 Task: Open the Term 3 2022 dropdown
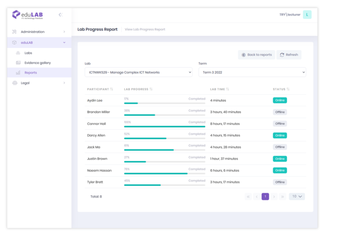(252, 72)
